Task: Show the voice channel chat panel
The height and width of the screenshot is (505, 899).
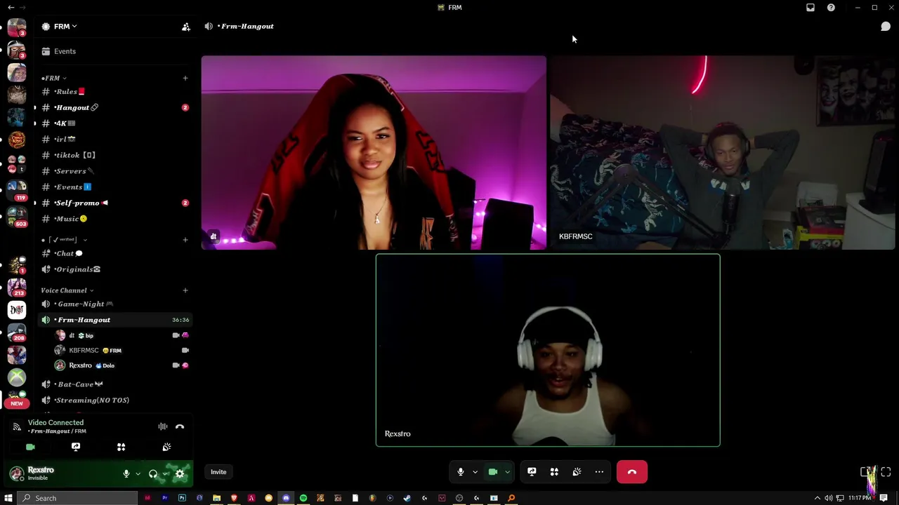Action: click(886, 27)
